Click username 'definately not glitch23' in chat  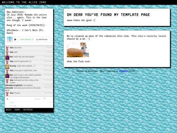pyautogui.click(x=14, y=85)
